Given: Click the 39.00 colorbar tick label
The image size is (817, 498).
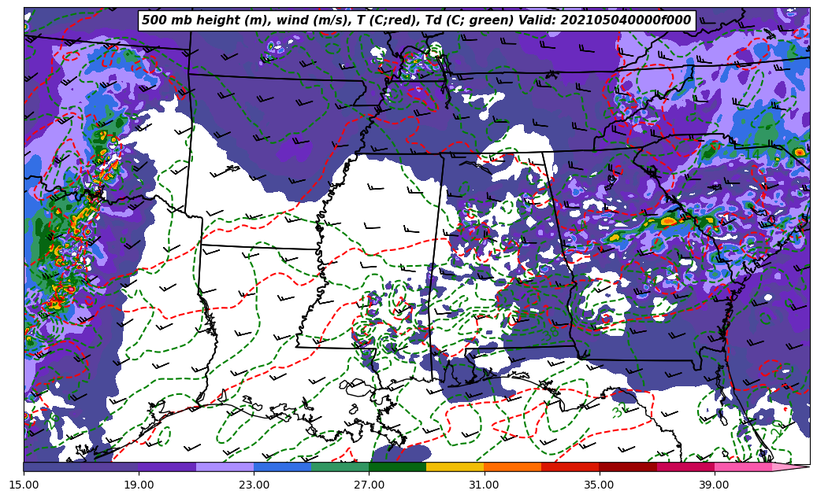Looking at the screenshot, I should click(x=714, y=485).
